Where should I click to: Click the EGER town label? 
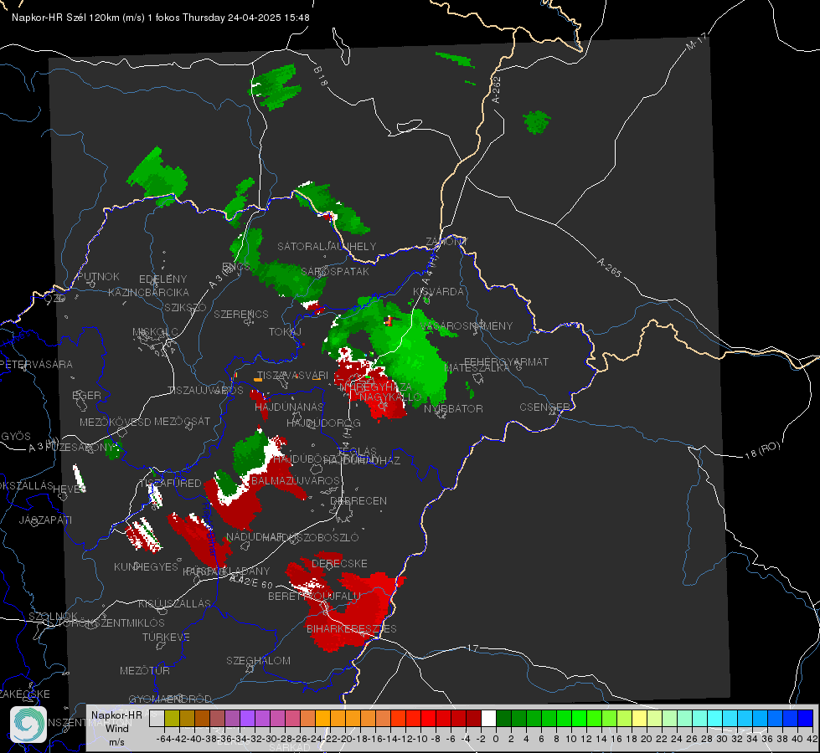pos(86,396)
